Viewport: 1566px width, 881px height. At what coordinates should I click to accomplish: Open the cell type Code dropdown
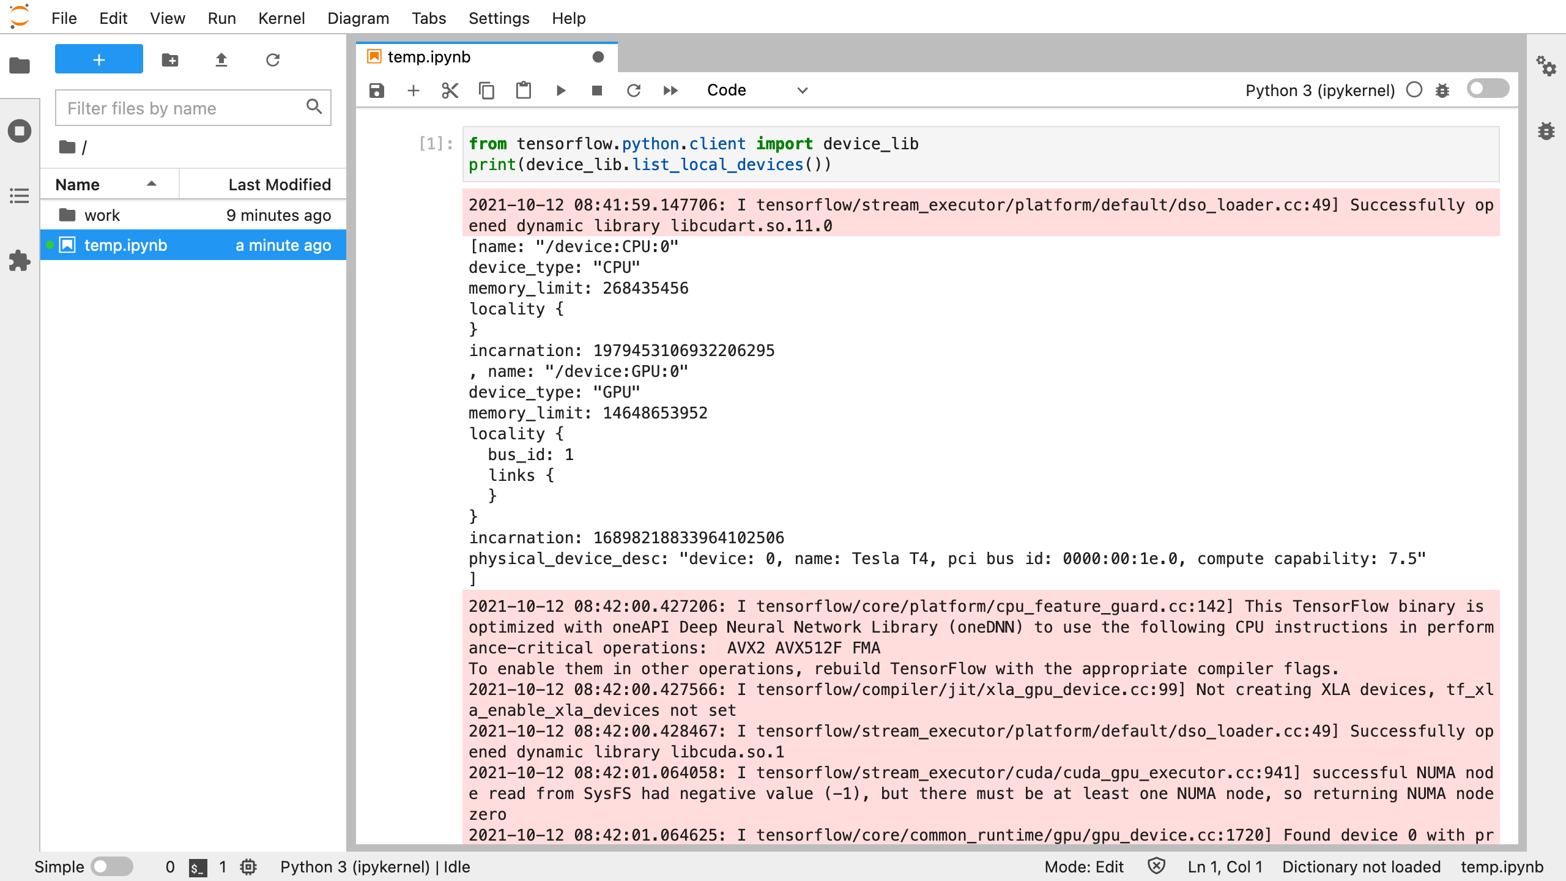coord(757,91)
